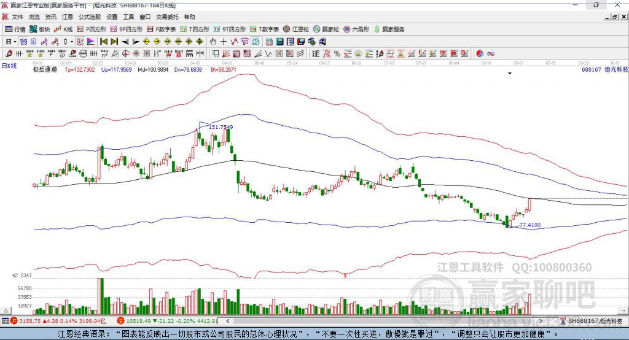Open the 行情 quotes view

point(15,29)
